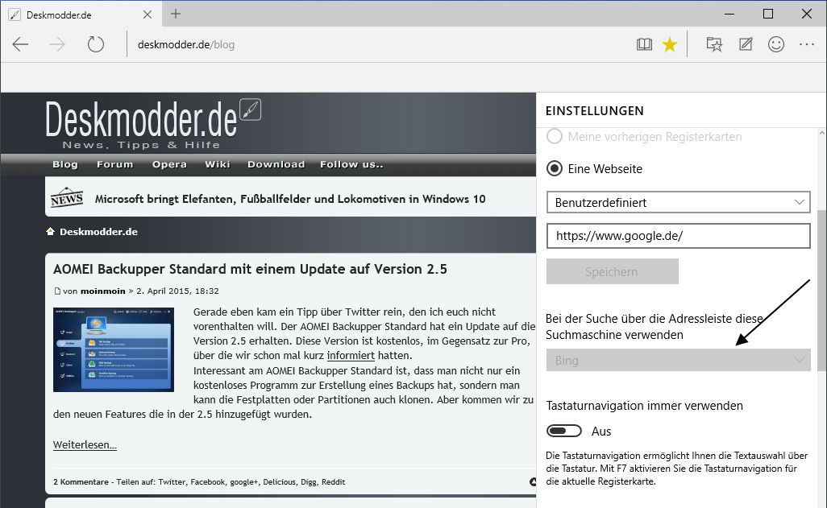Open the Forum menu item
Image resolution: width=827 pixels, height=508 pixels.
pos(114,164)
